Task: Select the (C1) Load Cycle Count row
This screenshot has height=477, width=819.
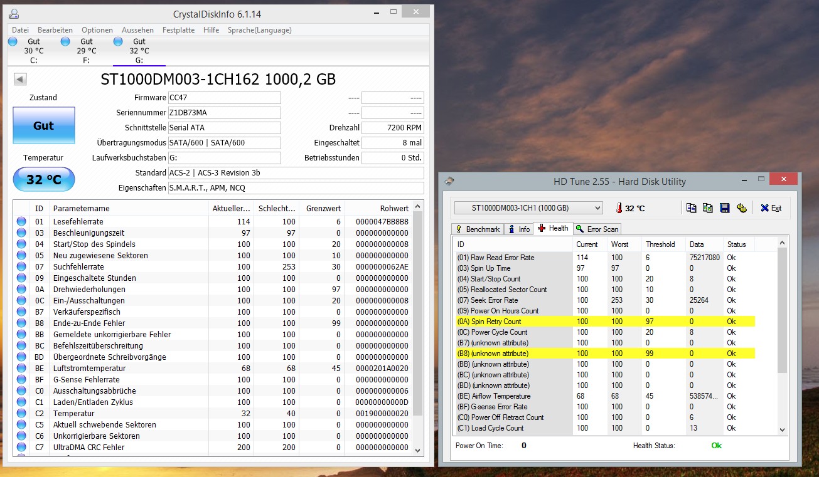Action: (x=605, y=428)
